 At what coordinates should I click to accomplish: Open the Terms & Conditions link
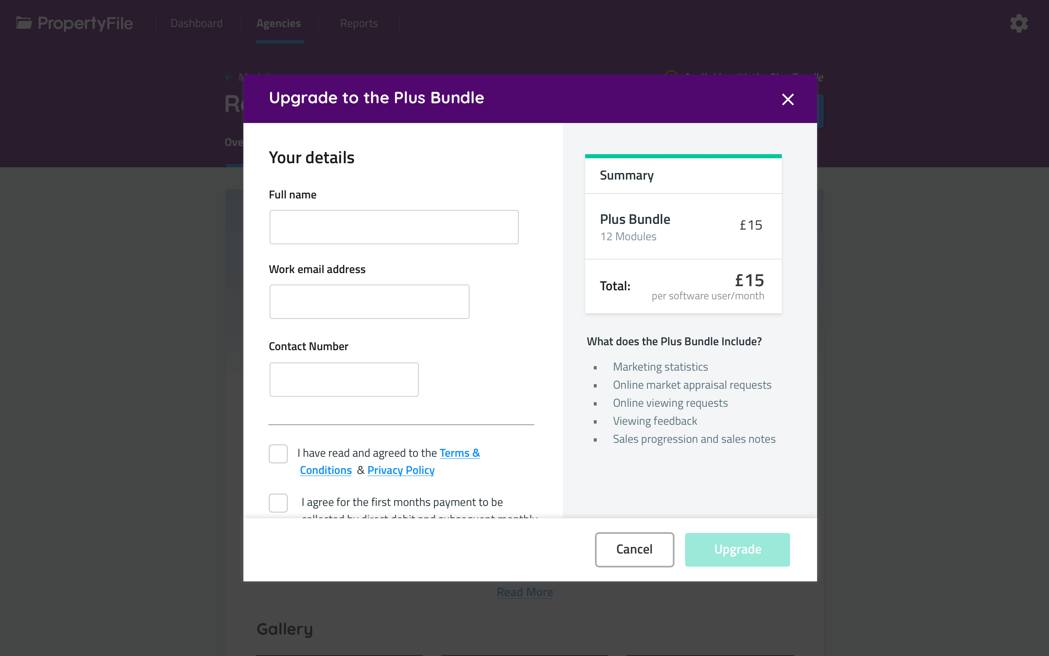tap(459, 453)
